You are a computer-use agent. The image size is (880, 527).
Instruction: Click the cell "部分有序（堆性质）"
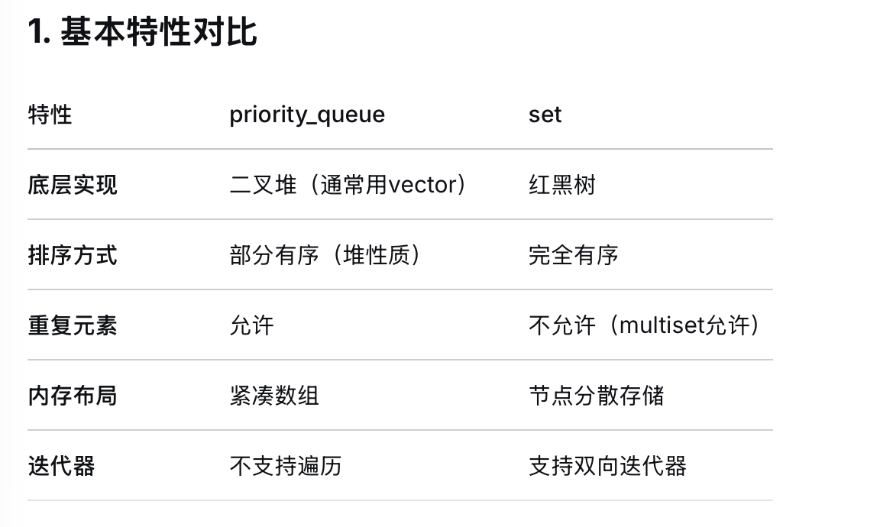[325, 255]
